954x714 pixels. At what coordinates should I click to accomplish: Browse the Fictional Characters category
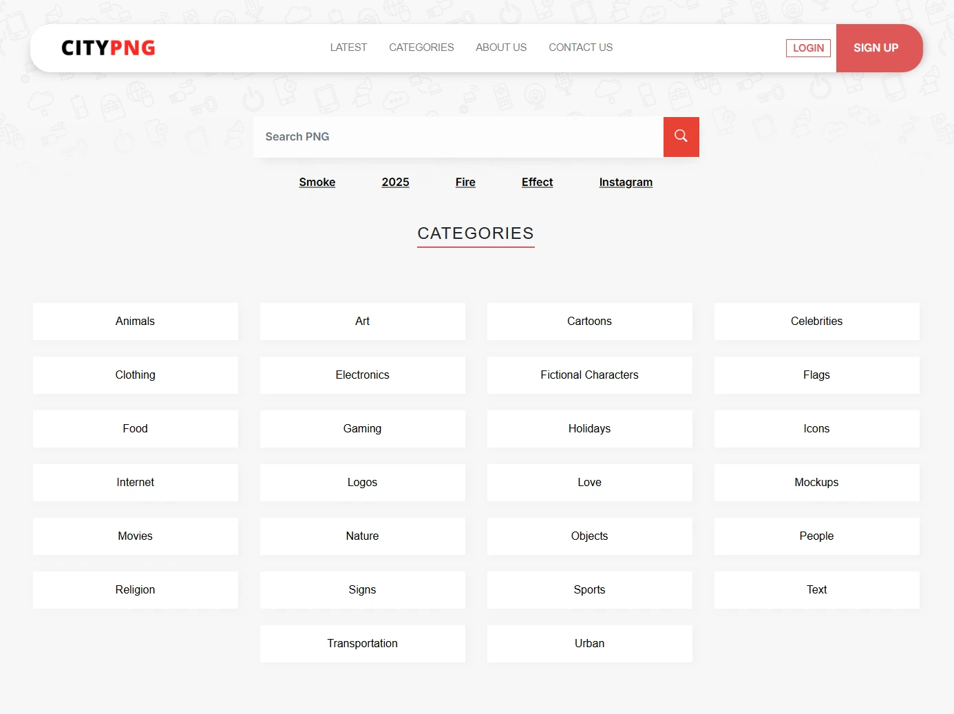pyautogui.click(x=589, y=375)
